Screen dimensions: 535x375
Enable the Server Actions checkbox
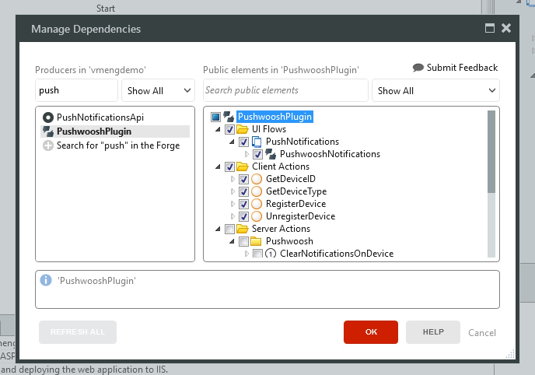click(x=229, y=229)
